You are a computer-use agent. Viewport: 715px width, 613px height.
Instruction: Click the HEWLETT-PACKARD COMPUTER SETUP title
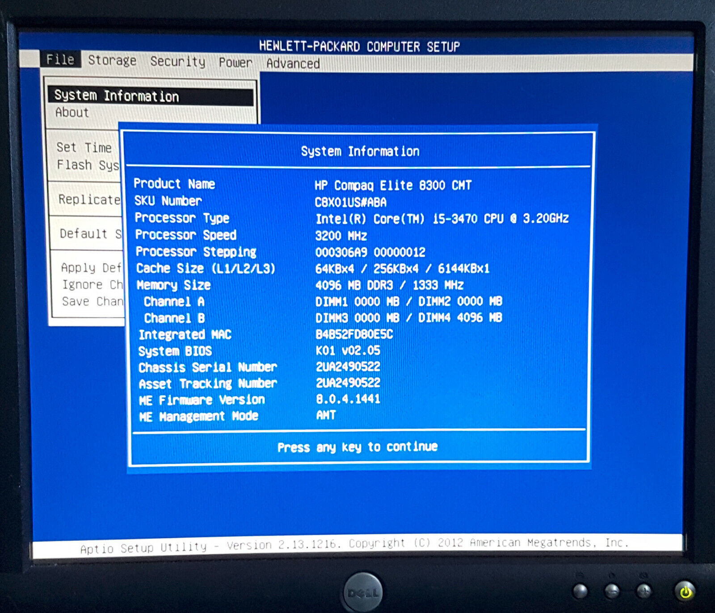click(360, 46)
